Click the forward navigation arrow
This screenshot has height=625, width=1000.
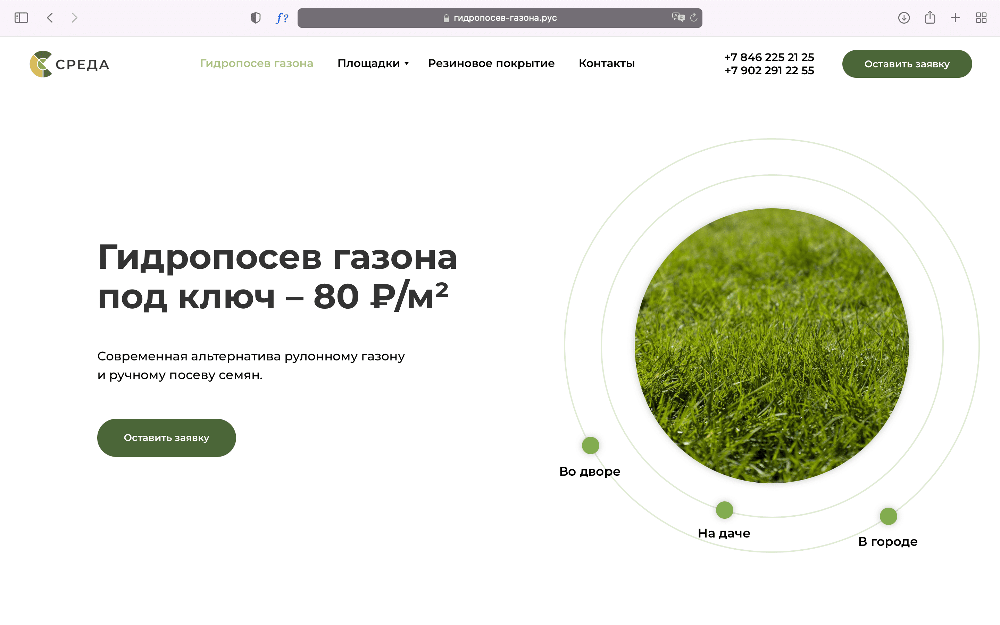(x=74, y=18)
